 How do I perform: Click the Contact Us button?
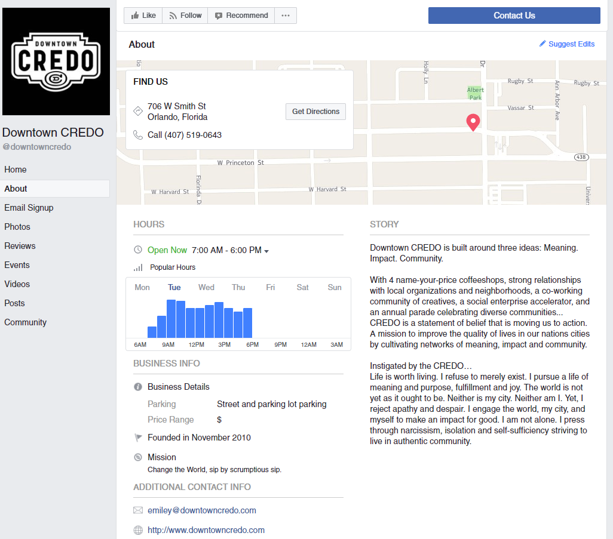(514, 16)
